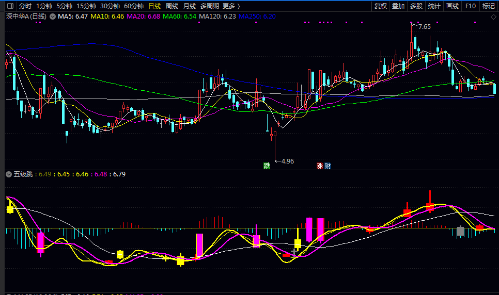Click the 多股 multi-stock button
The height and width of the screenshot is (295, 499).
(x=416, y=6)
